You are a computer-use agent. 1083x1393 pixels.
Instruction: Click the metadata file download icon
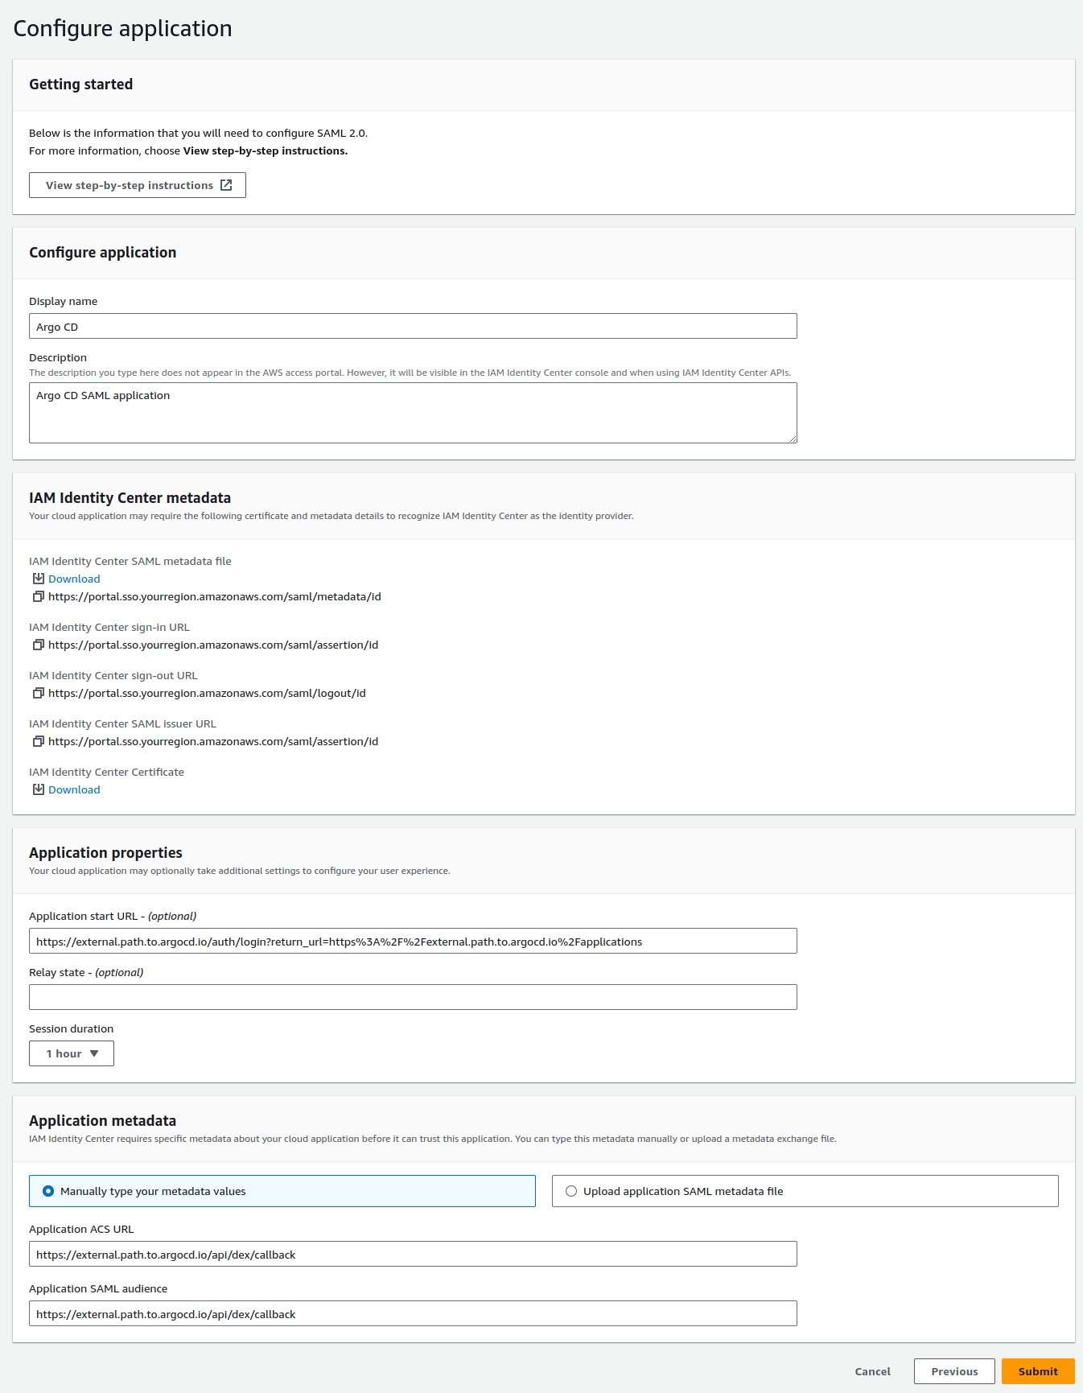point(38,579)
